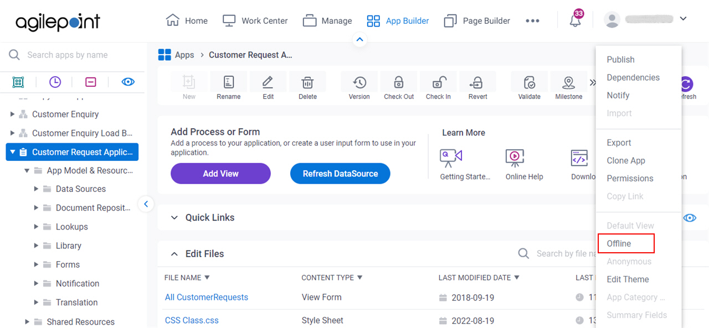Screen dimensions: 709x328
Task: Click the file search magnifier icon
Action: tap(523, 253)
